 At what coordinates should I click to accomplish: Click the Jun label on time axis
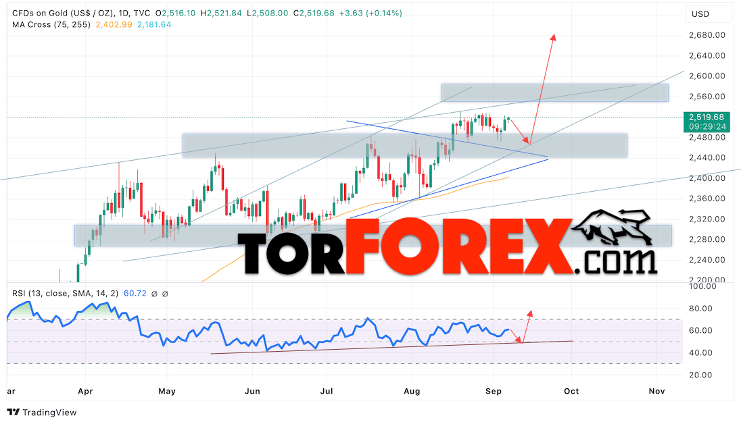coord(252,392)
